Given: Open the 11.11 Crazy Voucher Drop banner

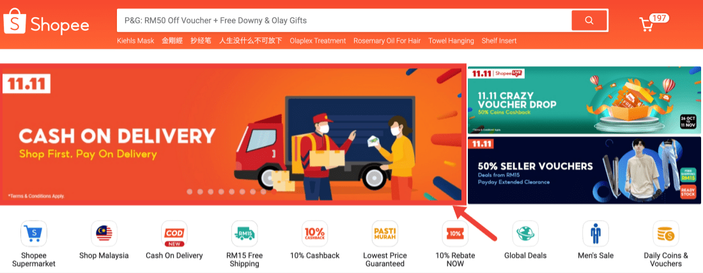Looking at the screenshot, I should coord(584,100).
